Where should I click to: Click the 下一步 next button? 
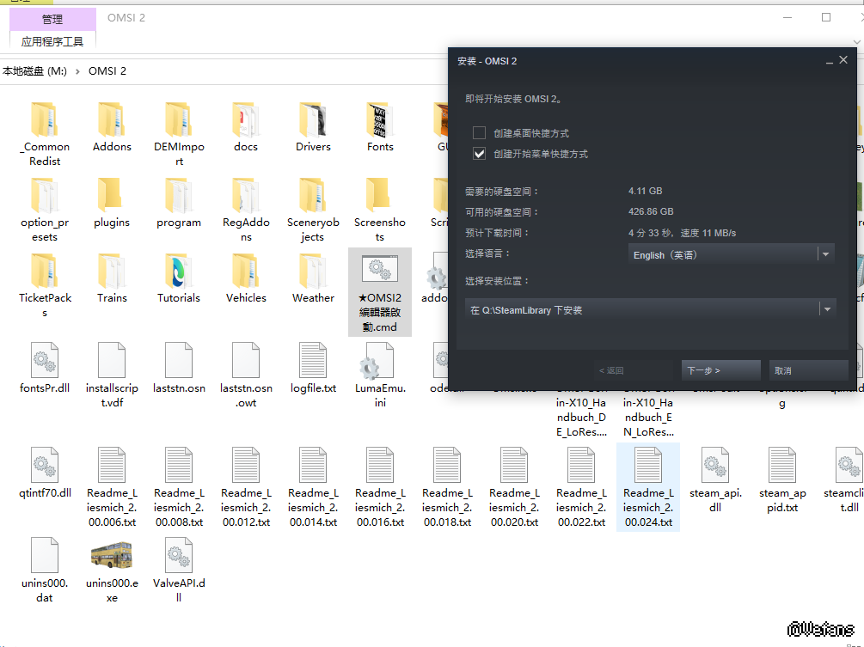pyautogui.click(x=720, y=370)
